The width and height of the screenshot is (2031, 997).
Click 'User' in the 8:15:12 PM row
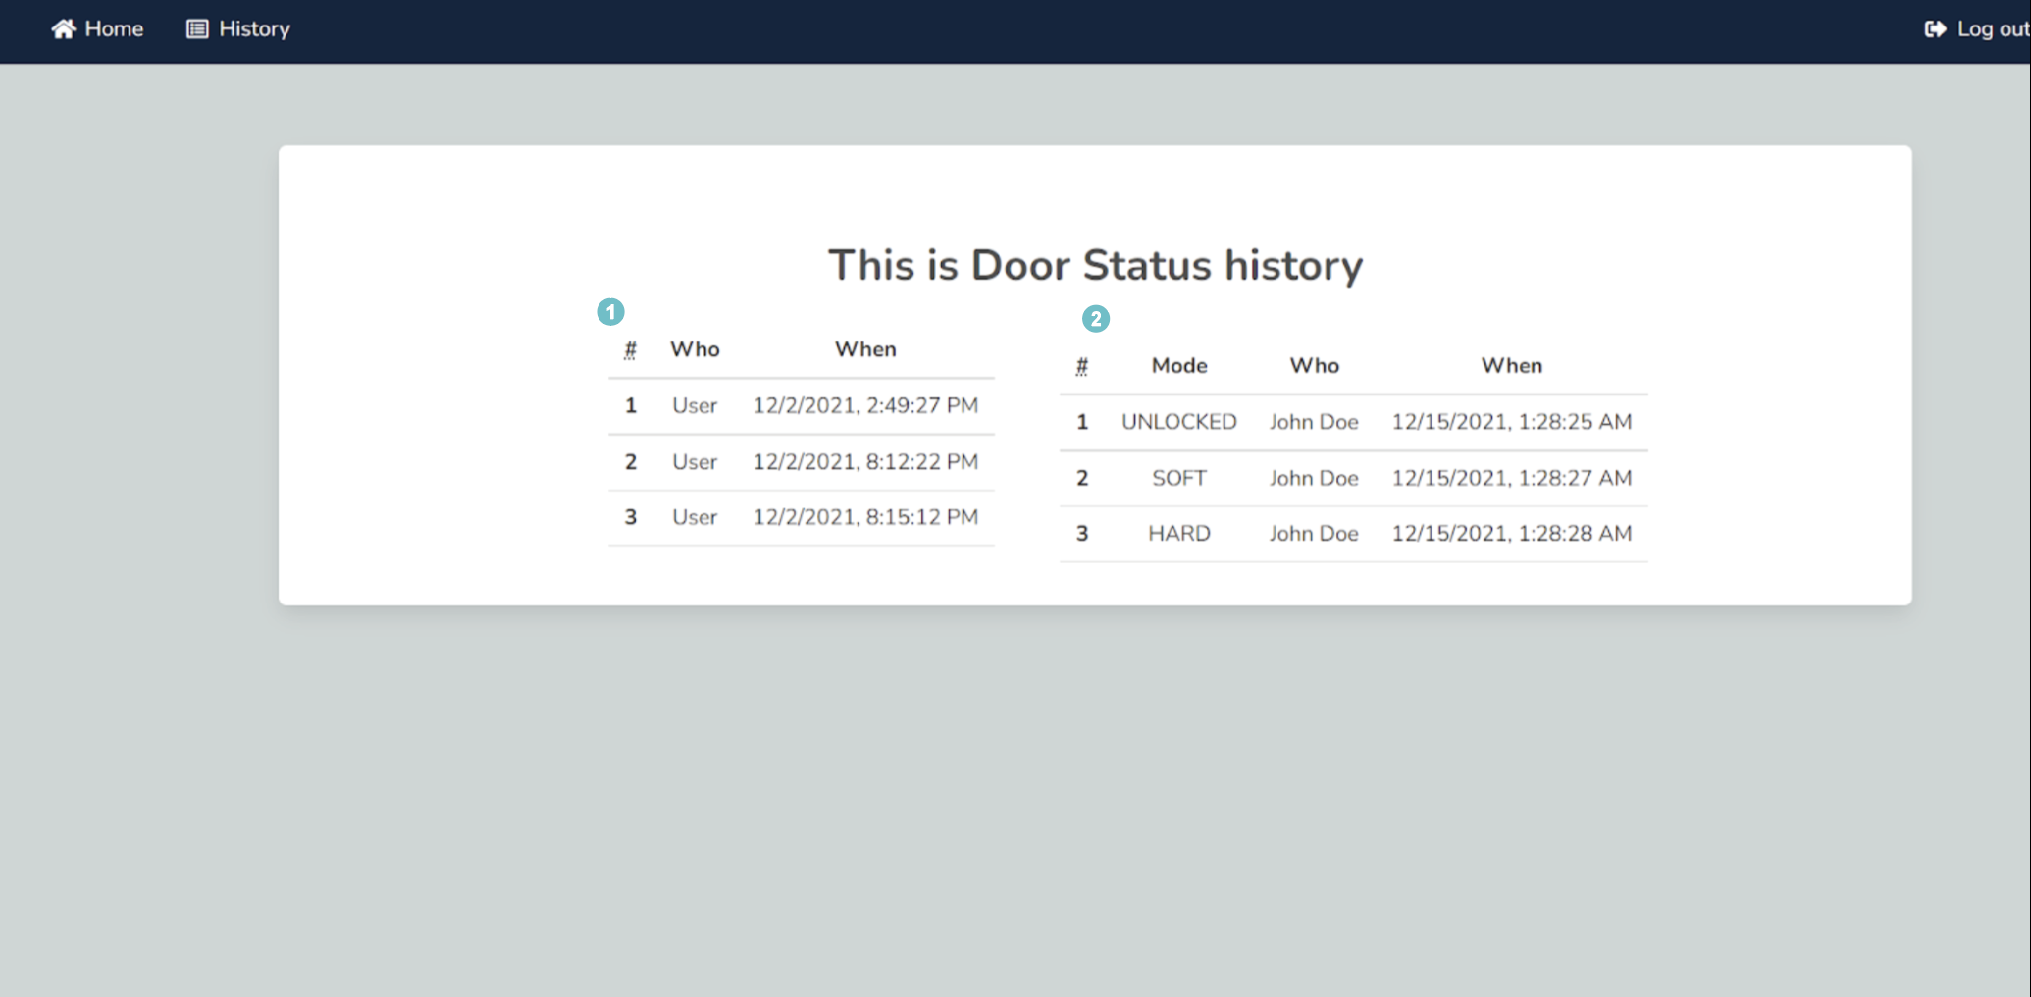695,517
